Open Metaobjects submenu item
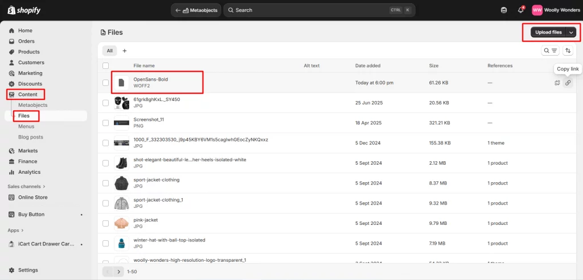The height and width of the screenshot is (280, 583). tap(32, 105)
